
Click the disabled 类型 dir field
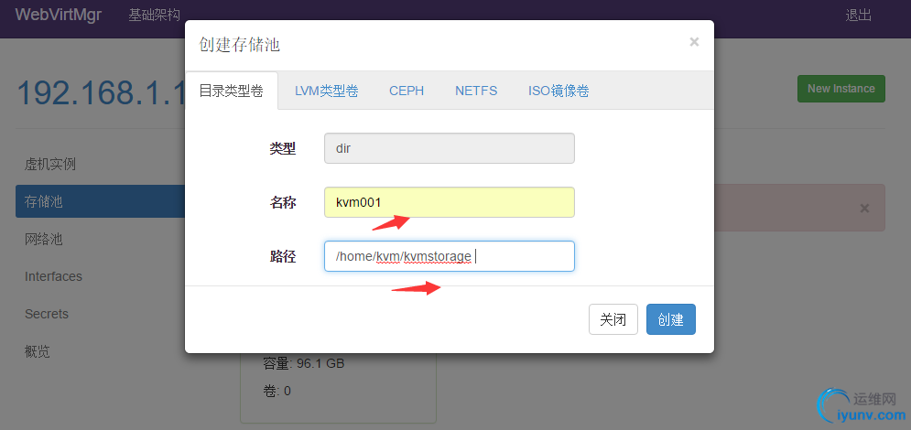tap(449, 148)
